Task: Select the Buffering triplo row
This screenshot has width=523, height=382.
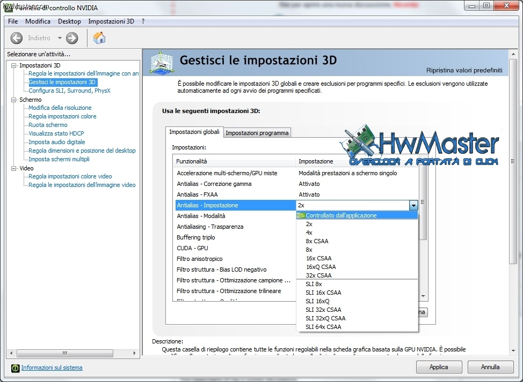Action: click(236, 237)
